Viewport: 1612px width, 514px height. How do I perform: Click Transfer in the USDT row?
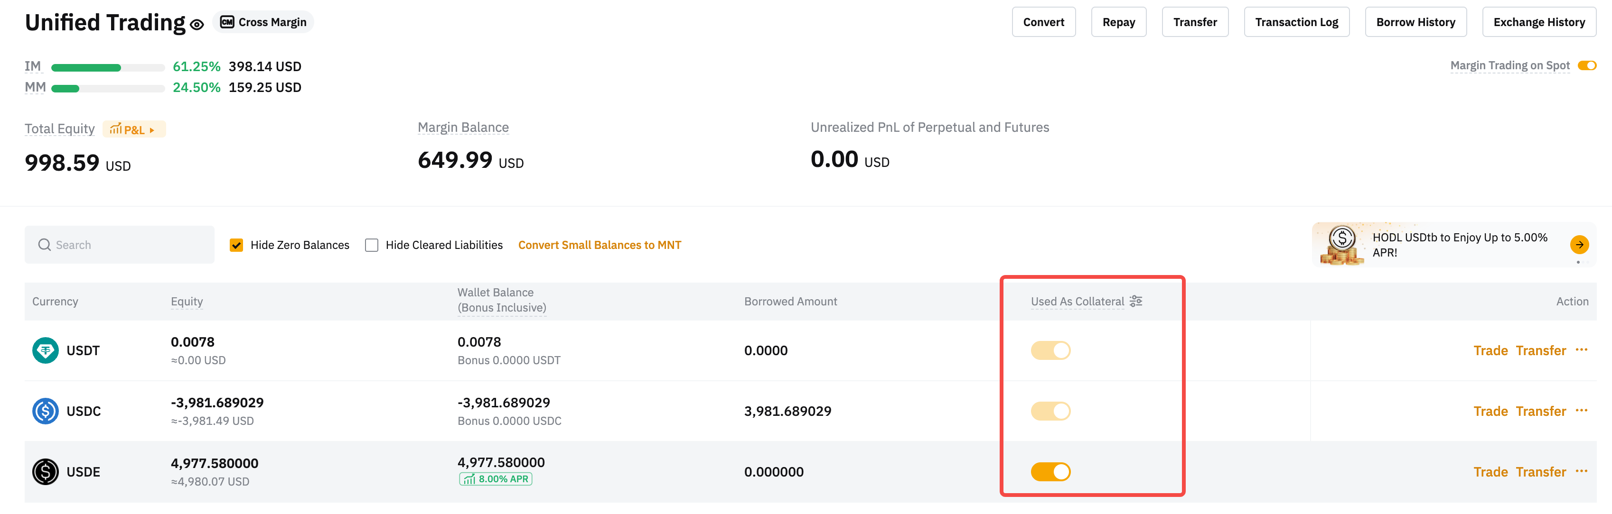pyautogui.click(x=1541, y=351)
